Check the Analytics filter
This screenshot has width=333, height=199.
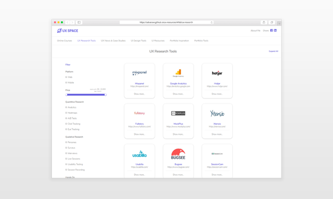[66, 107]
